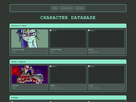Screen dimensions: 136x102
Task: Click the Satan's Engine section header
Action: 68,62
